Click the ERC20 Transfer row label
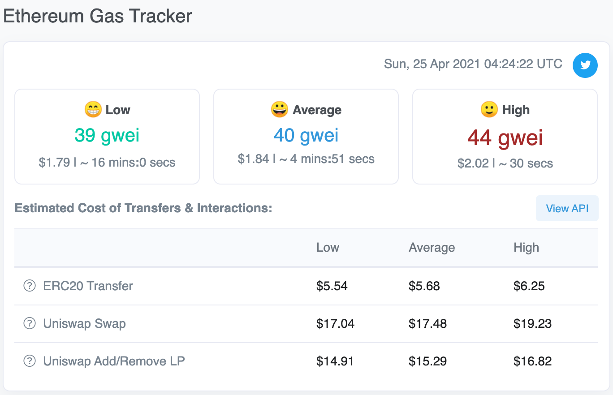The image size is (613, 395). [x=88, y=286]
